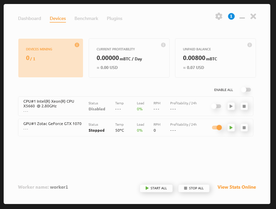Flip the Enable All switch
276x209 pixels.
click(246, 90)
